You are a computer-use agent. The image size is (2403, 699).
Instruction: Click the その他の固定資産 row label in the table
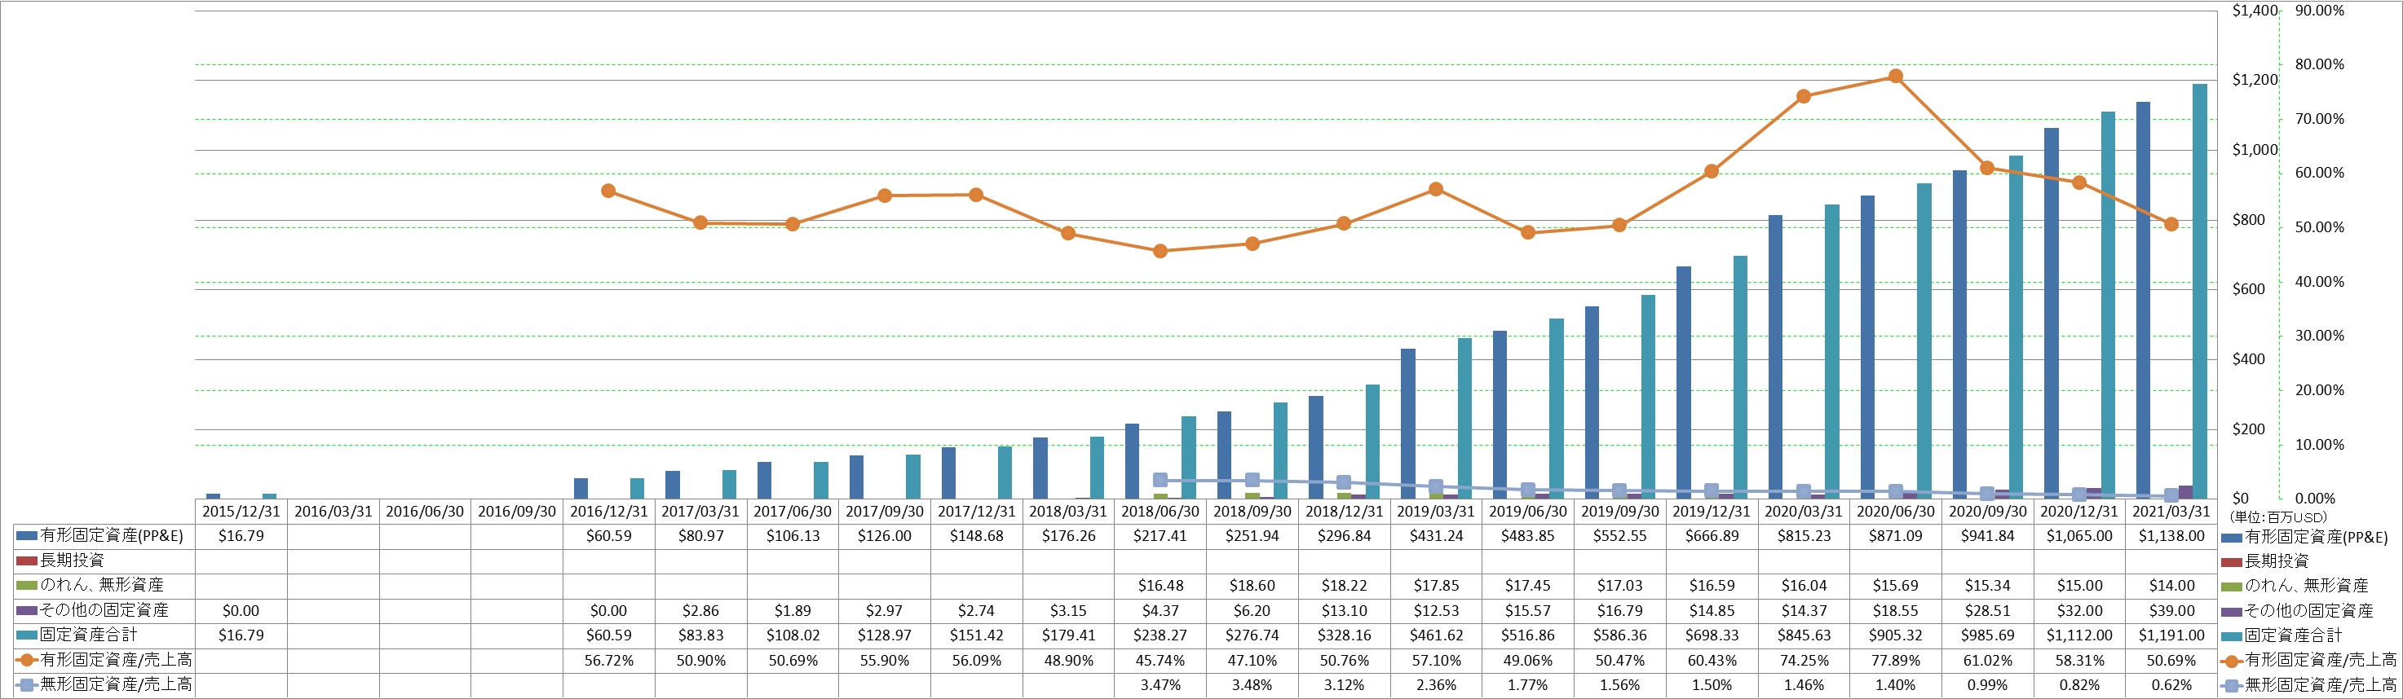[x=104, y=610]
